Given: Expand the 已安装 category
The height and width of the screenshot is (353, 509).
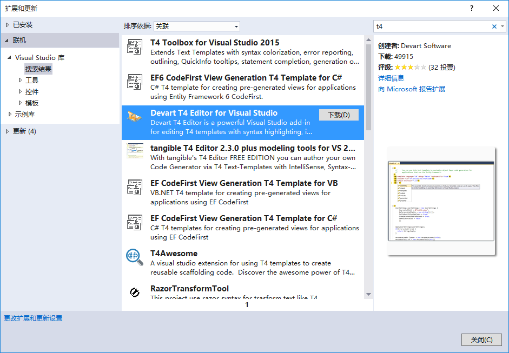Looking at the screenshot, I should 7,25.
